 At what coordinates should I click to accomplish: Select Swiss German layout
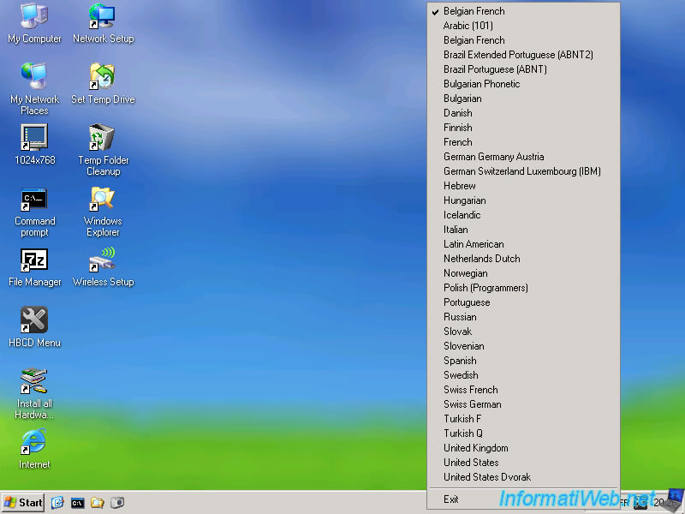pos(523,404)
